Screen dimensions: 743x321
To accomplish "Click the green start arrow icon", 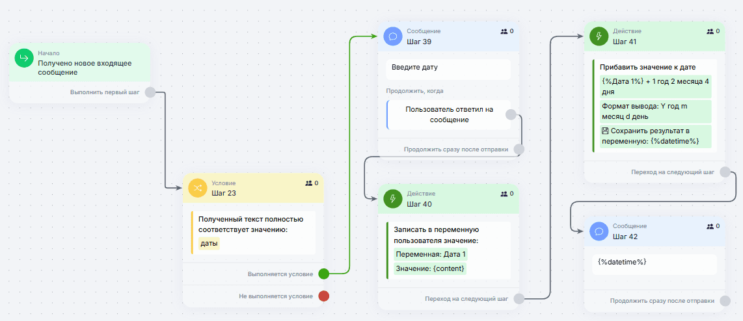I will [x=23, y=58].
